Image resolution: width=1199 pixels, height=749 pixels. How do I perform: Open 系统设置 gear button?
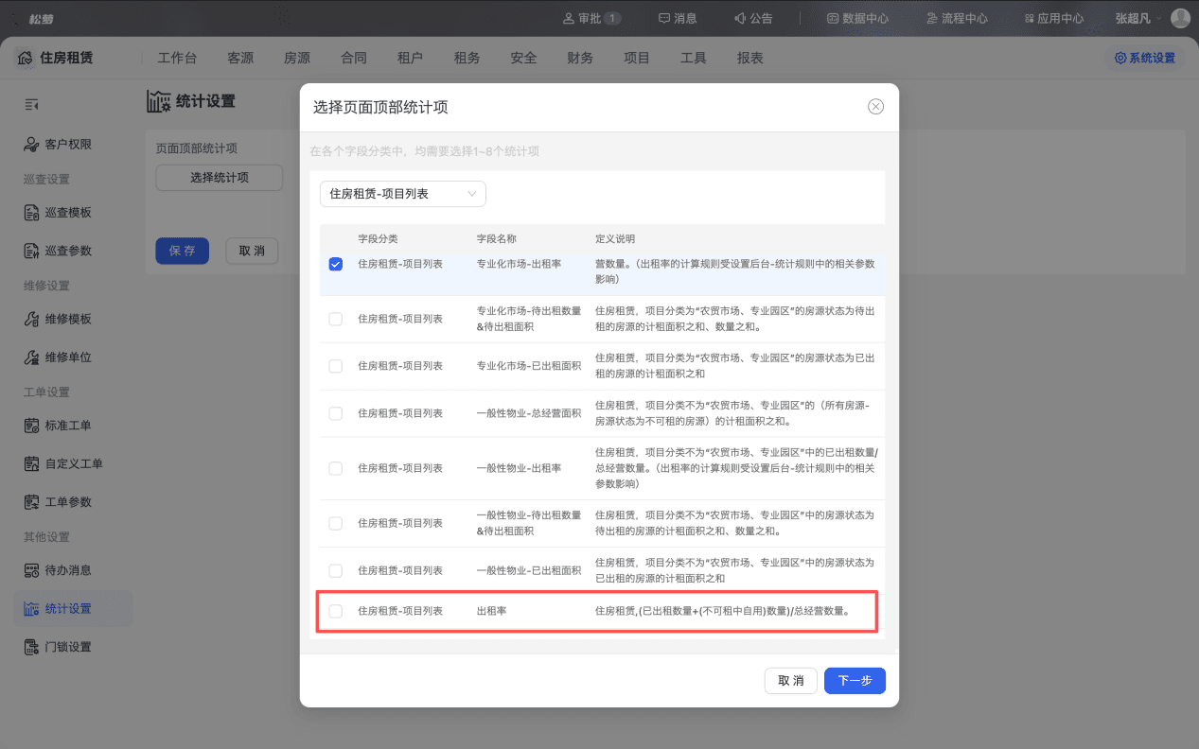1145,58
